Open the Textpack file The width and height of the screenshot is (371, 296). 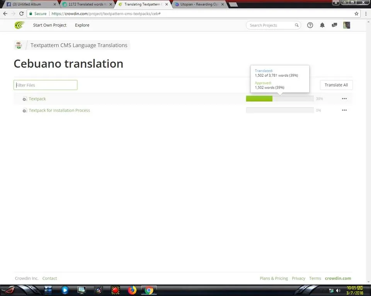[x=37, y=99]
